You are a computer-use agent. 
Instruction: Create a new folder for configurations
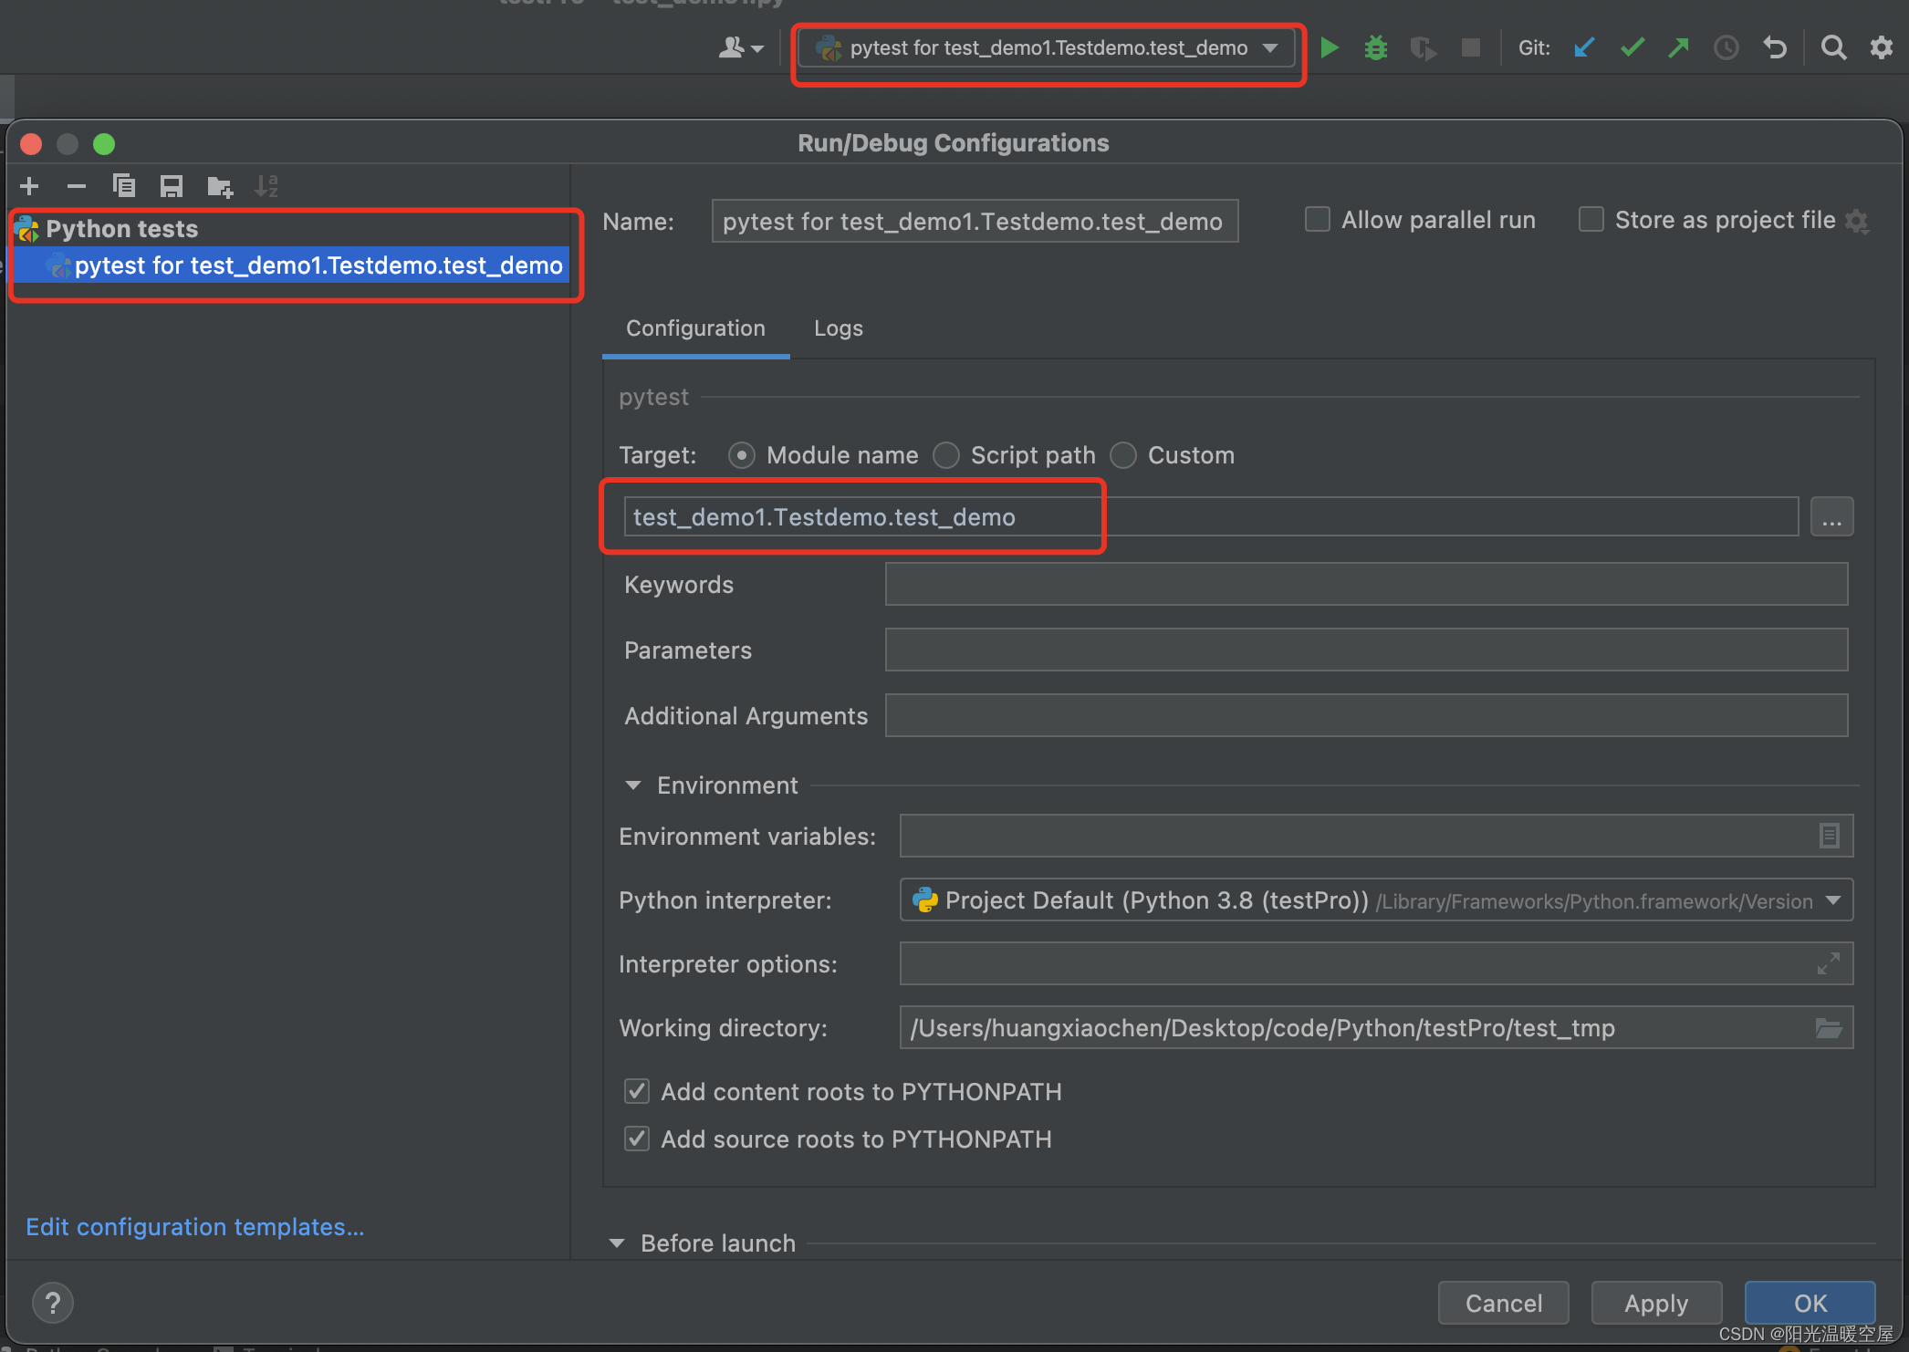tap(220, 186)
